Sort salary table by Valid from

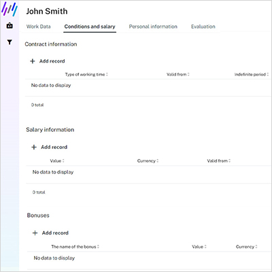coord(218,160)
